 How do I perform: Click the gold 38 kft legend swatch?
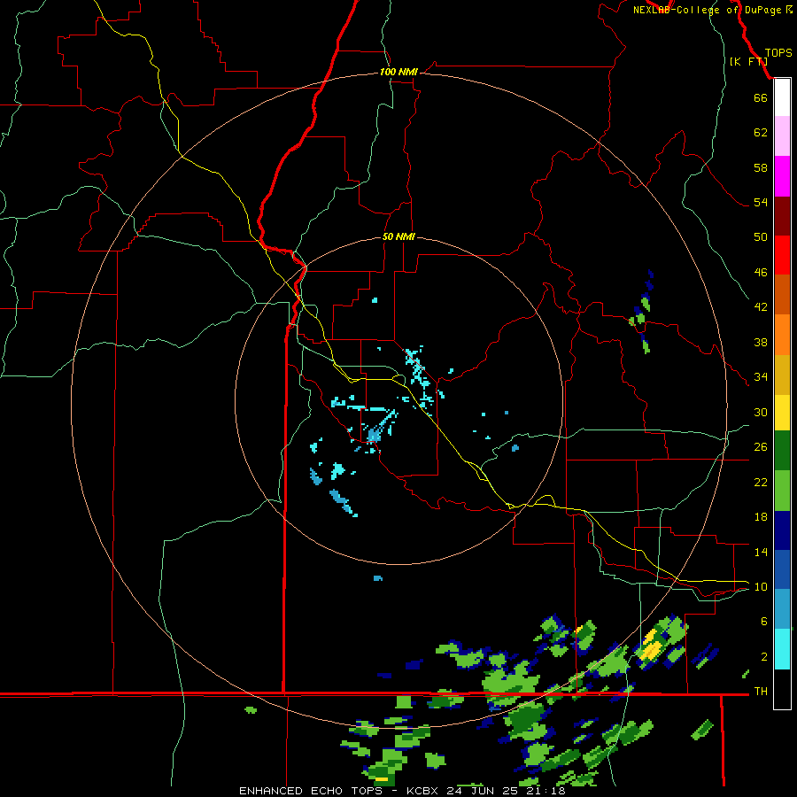(x=782, y=374)
